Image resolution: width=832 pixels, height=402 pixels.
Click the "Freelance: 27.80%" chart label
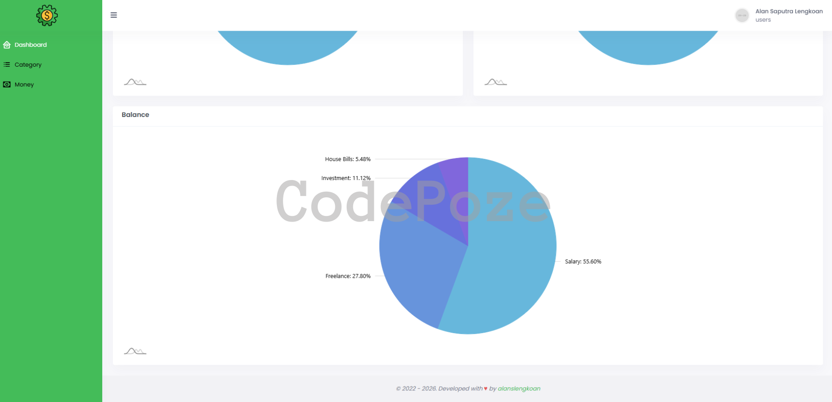(348, 276)
